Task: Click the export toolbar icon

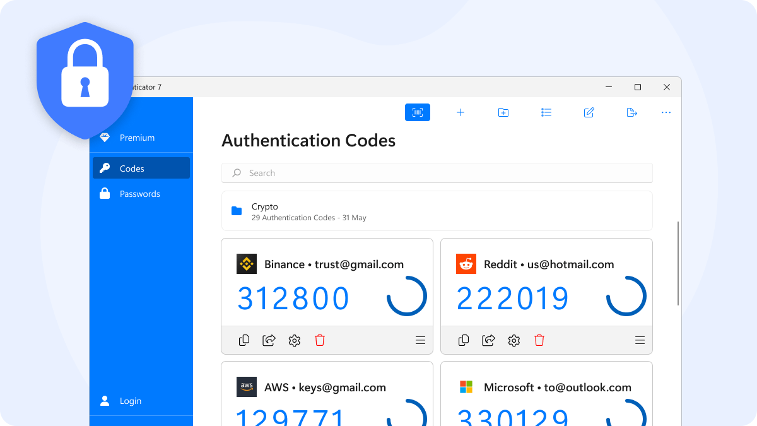Action: pos(632,112)
